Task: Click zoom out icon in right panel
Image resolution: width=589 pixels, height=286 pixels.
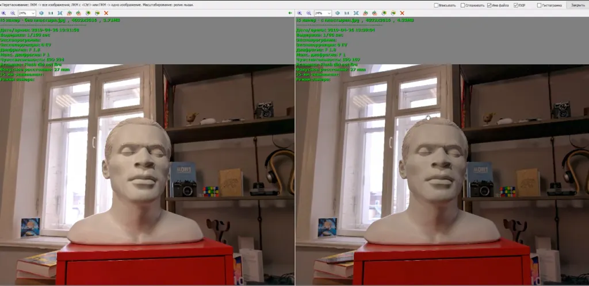Action: 308,13
